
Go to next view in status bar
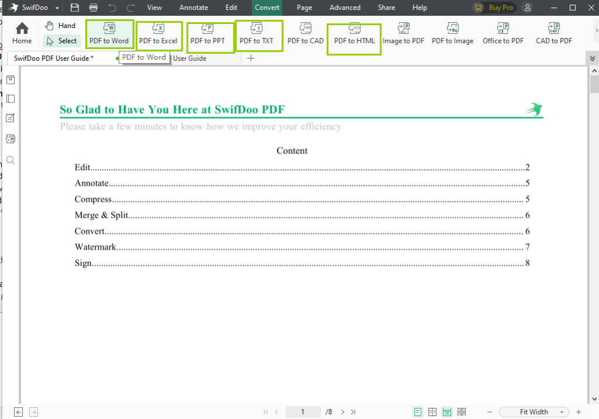33,412
